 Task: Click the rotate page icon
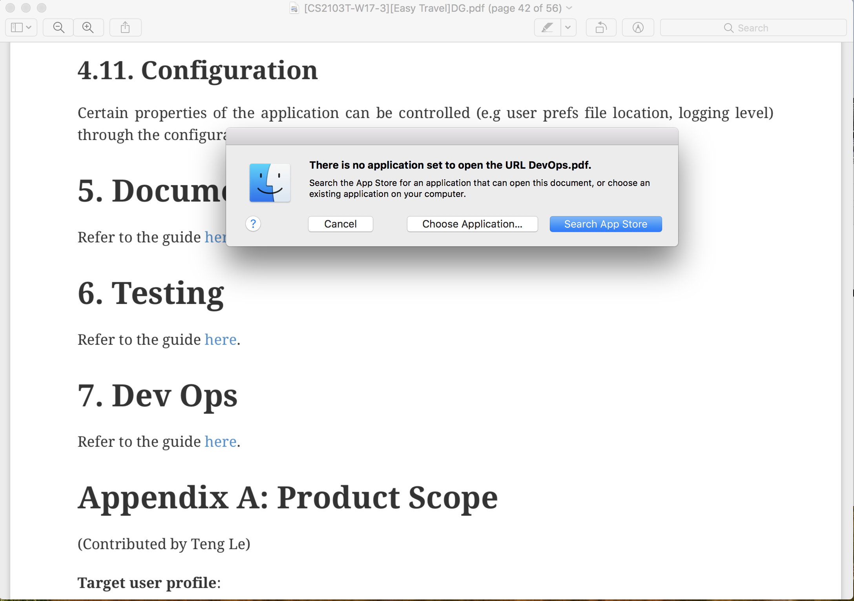601,27
